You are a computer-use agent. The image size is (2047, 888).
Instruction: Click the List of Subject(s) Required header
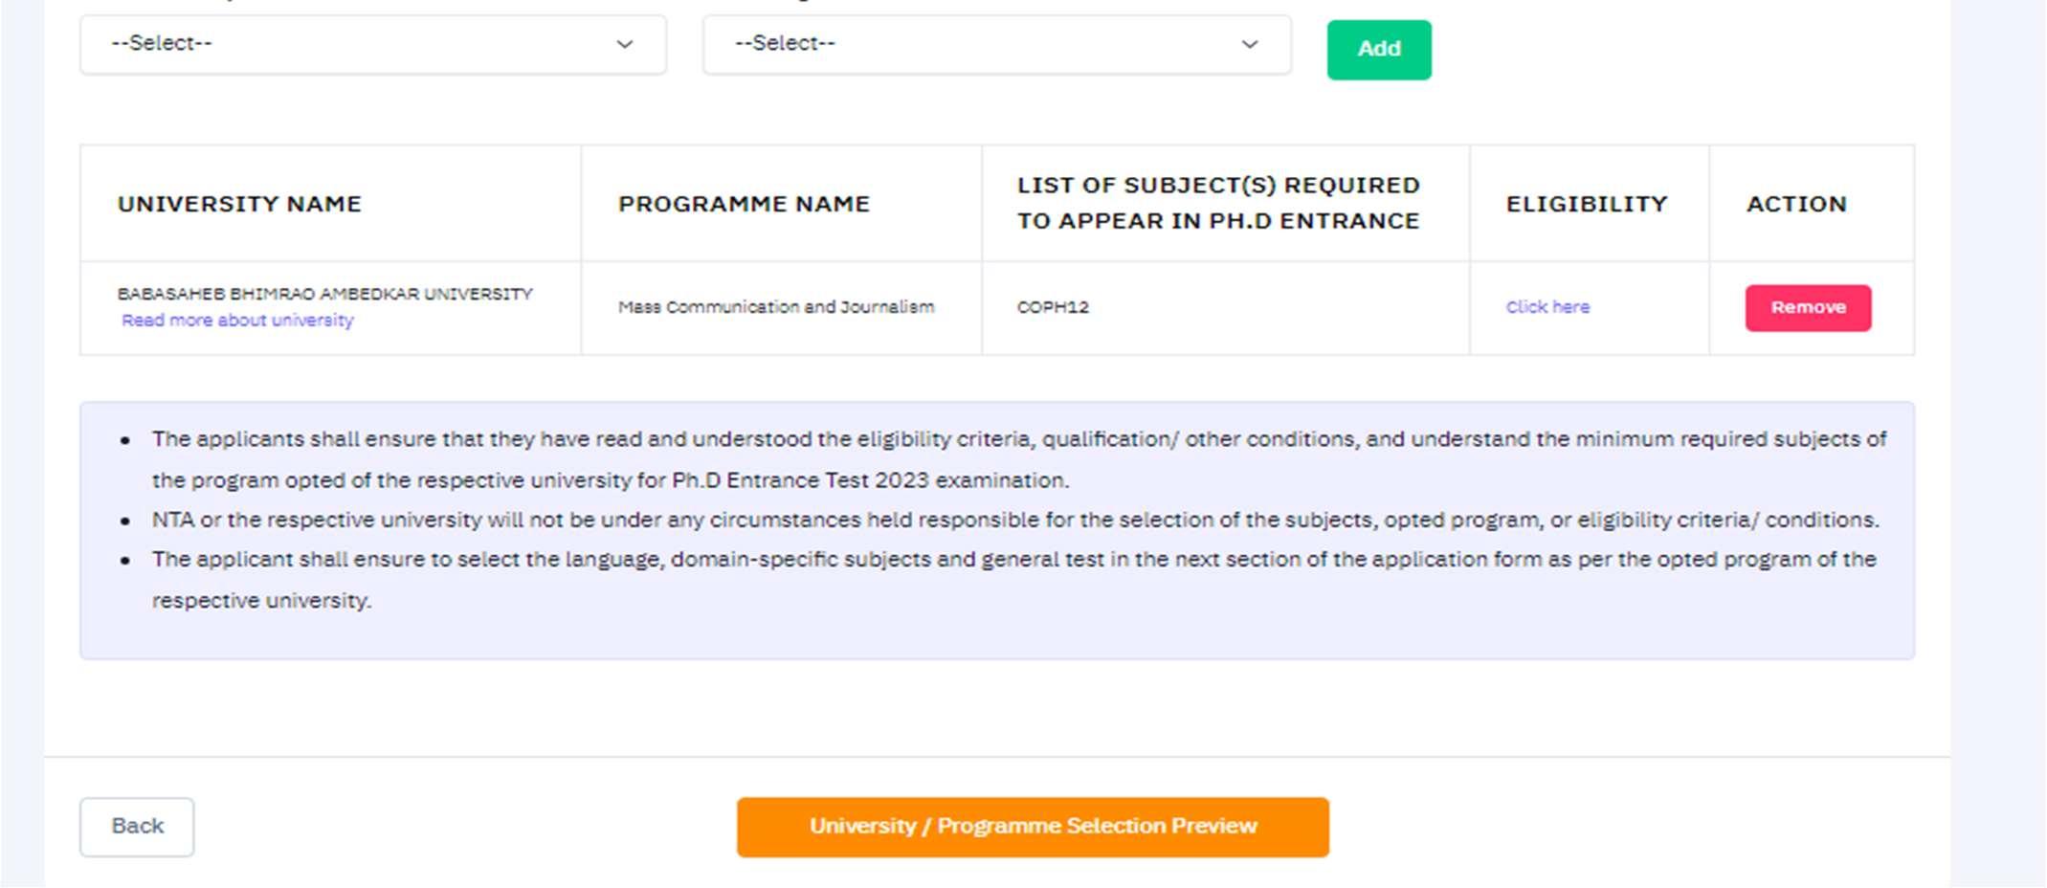tap(1218, 203)
